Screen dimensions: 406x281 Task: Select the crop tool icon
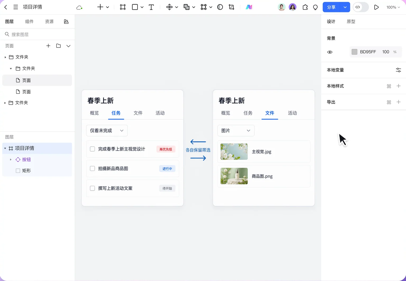[x=232, y=7]
